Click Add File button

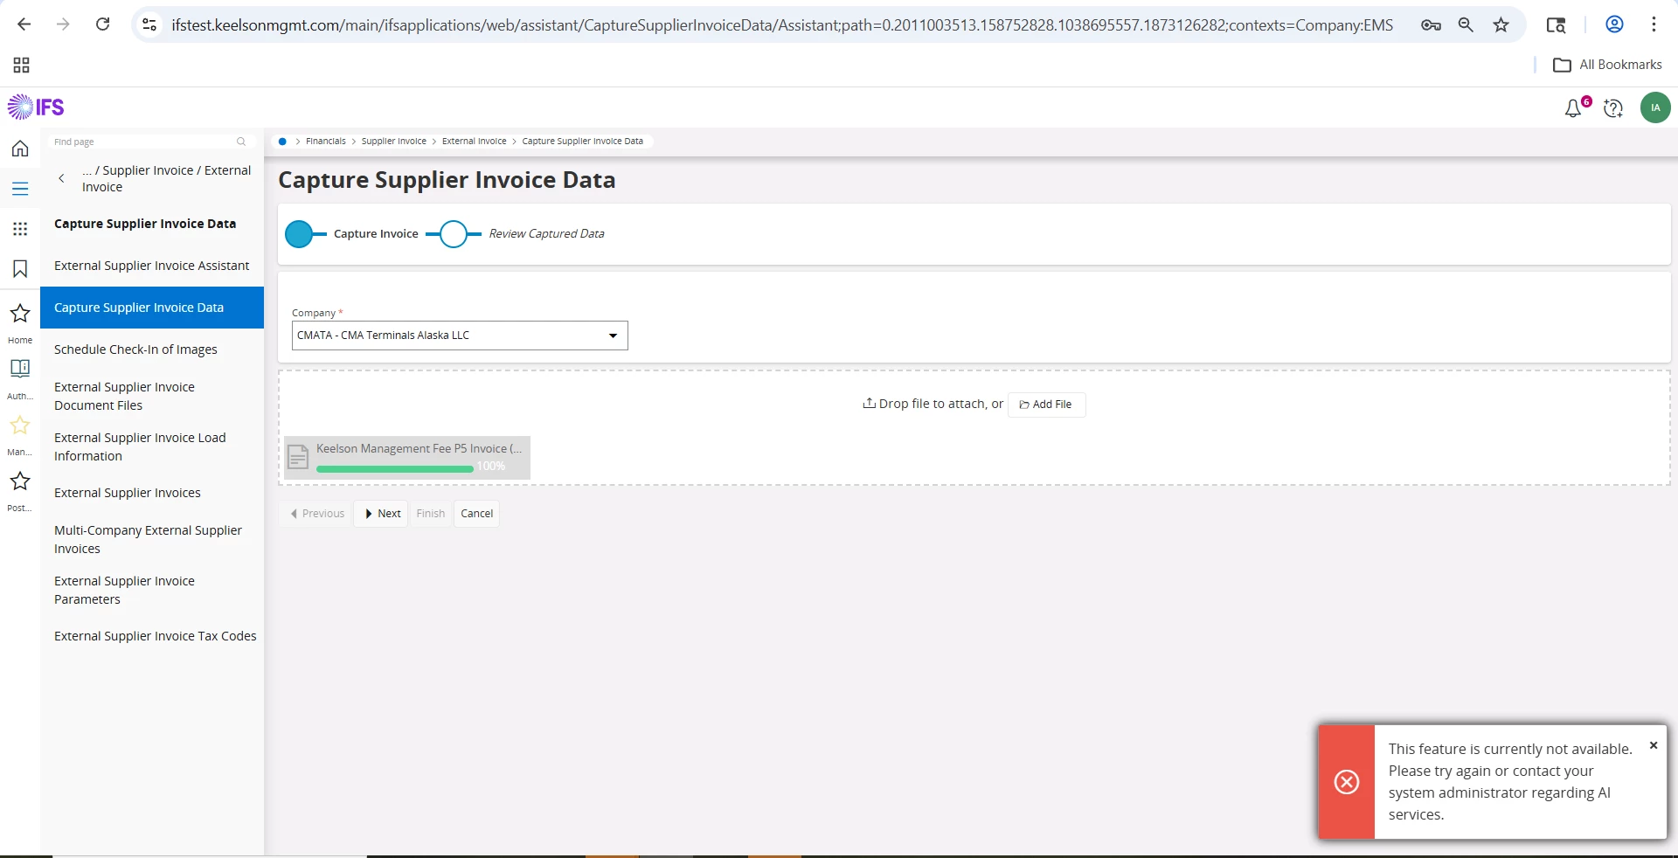tap(1046, 405)
